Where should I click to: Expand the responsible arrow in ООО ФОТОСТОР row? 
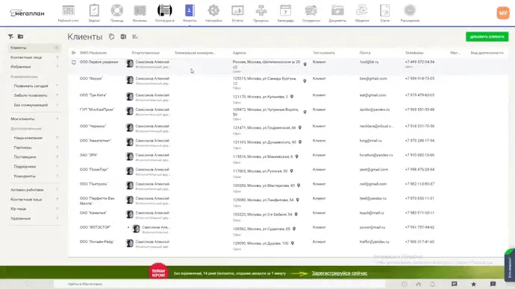tap(128, 227)
